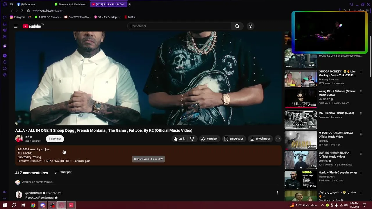Open options for M TOUTOU - ANAVA ANAVA
Image resolution: width=372 pixels, height=209 pixels.
pyautogui.click(x=361, y=134)
